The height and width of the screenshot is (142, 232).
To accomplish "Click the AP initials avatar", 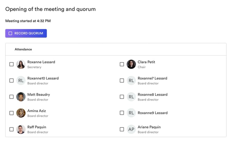I will click(x=131, y=129).
